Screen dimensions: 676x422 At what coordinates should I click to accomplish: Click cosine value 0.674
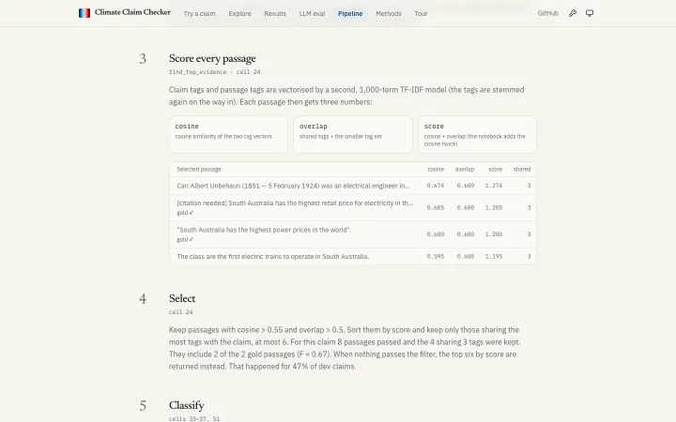tap(436, 186)
